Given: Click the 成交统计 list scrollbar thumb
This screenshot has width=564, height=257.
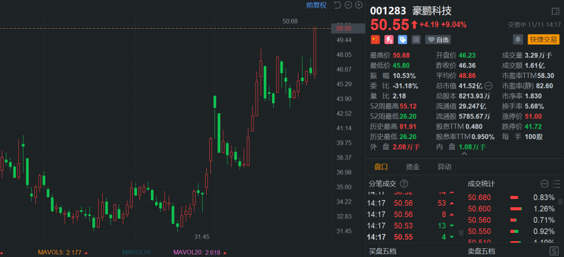Looking at the screenshot, I should pos(560,202).
